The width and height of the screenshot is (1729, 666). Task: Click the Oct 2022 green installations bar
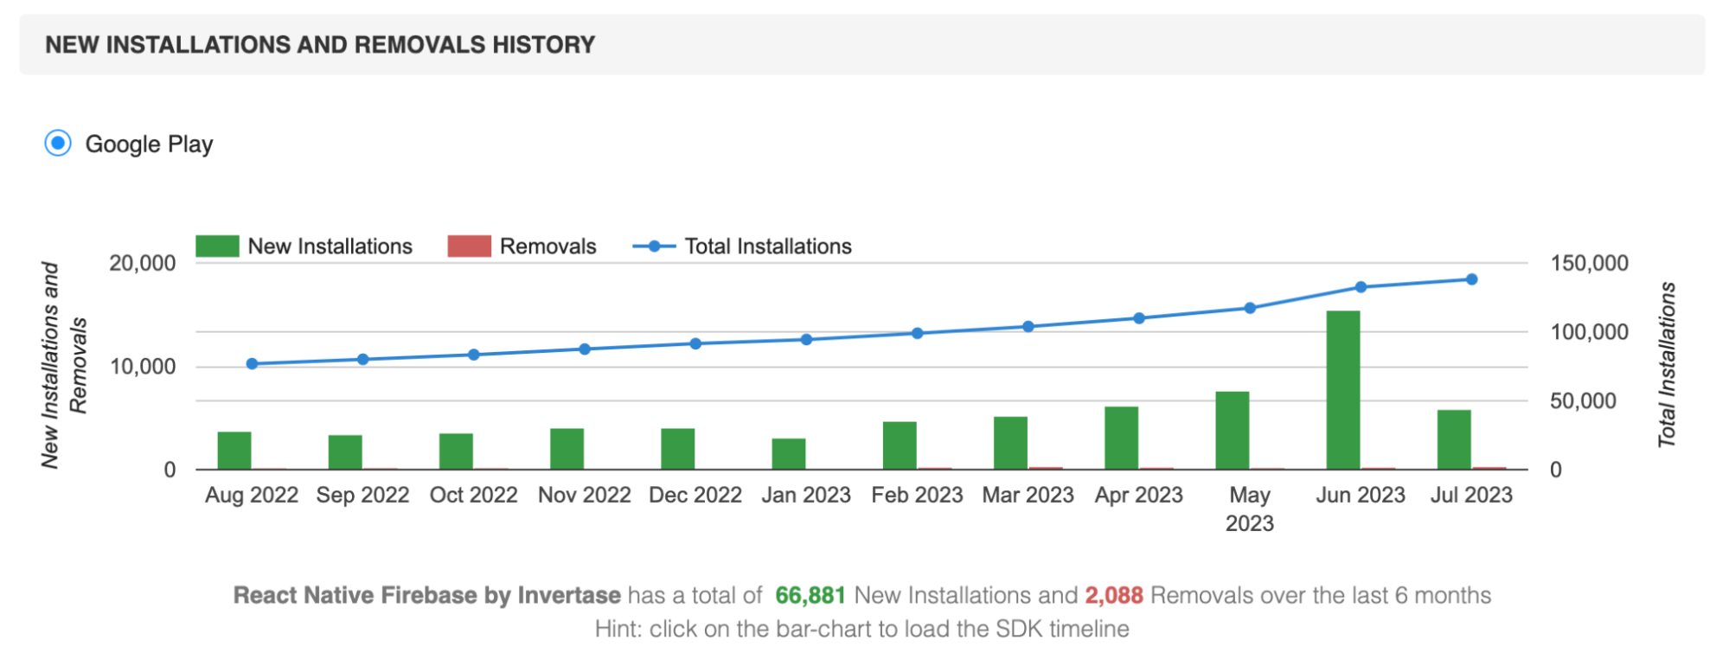pos(456,451)
